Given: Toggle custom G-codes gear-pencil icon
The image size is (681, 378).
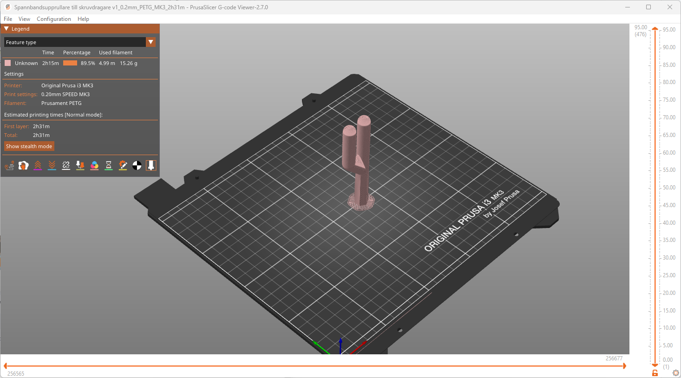Looking at the screenshot, I should [x=123, y=165].
